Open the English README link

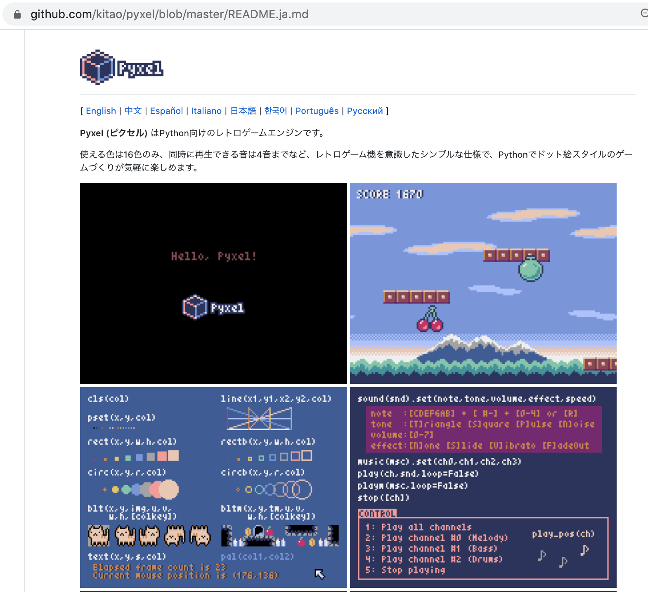(101, 111)
